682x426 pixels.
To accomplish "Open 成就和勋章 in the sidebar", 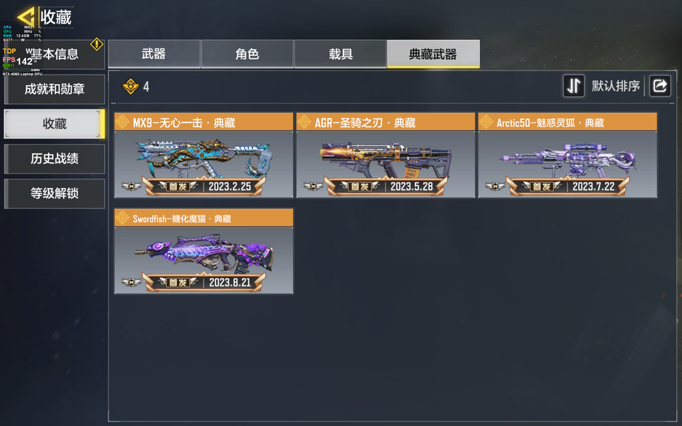I will tap(54, 89).
